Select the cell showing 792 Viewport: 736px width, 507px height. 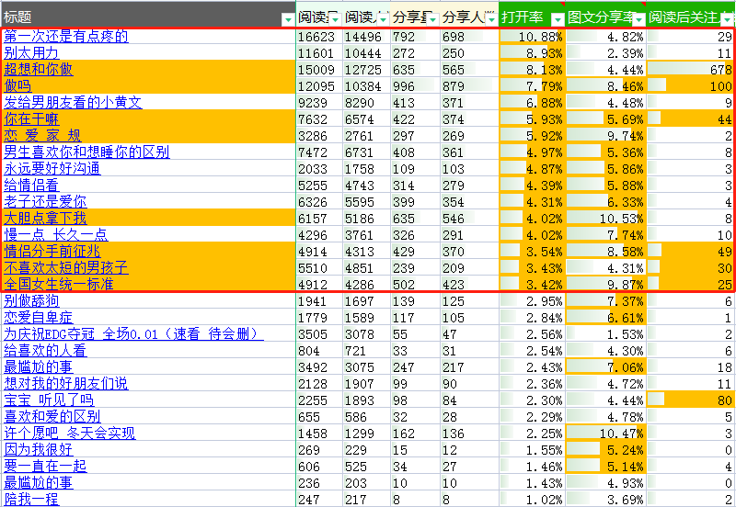[x=416, y=37]
